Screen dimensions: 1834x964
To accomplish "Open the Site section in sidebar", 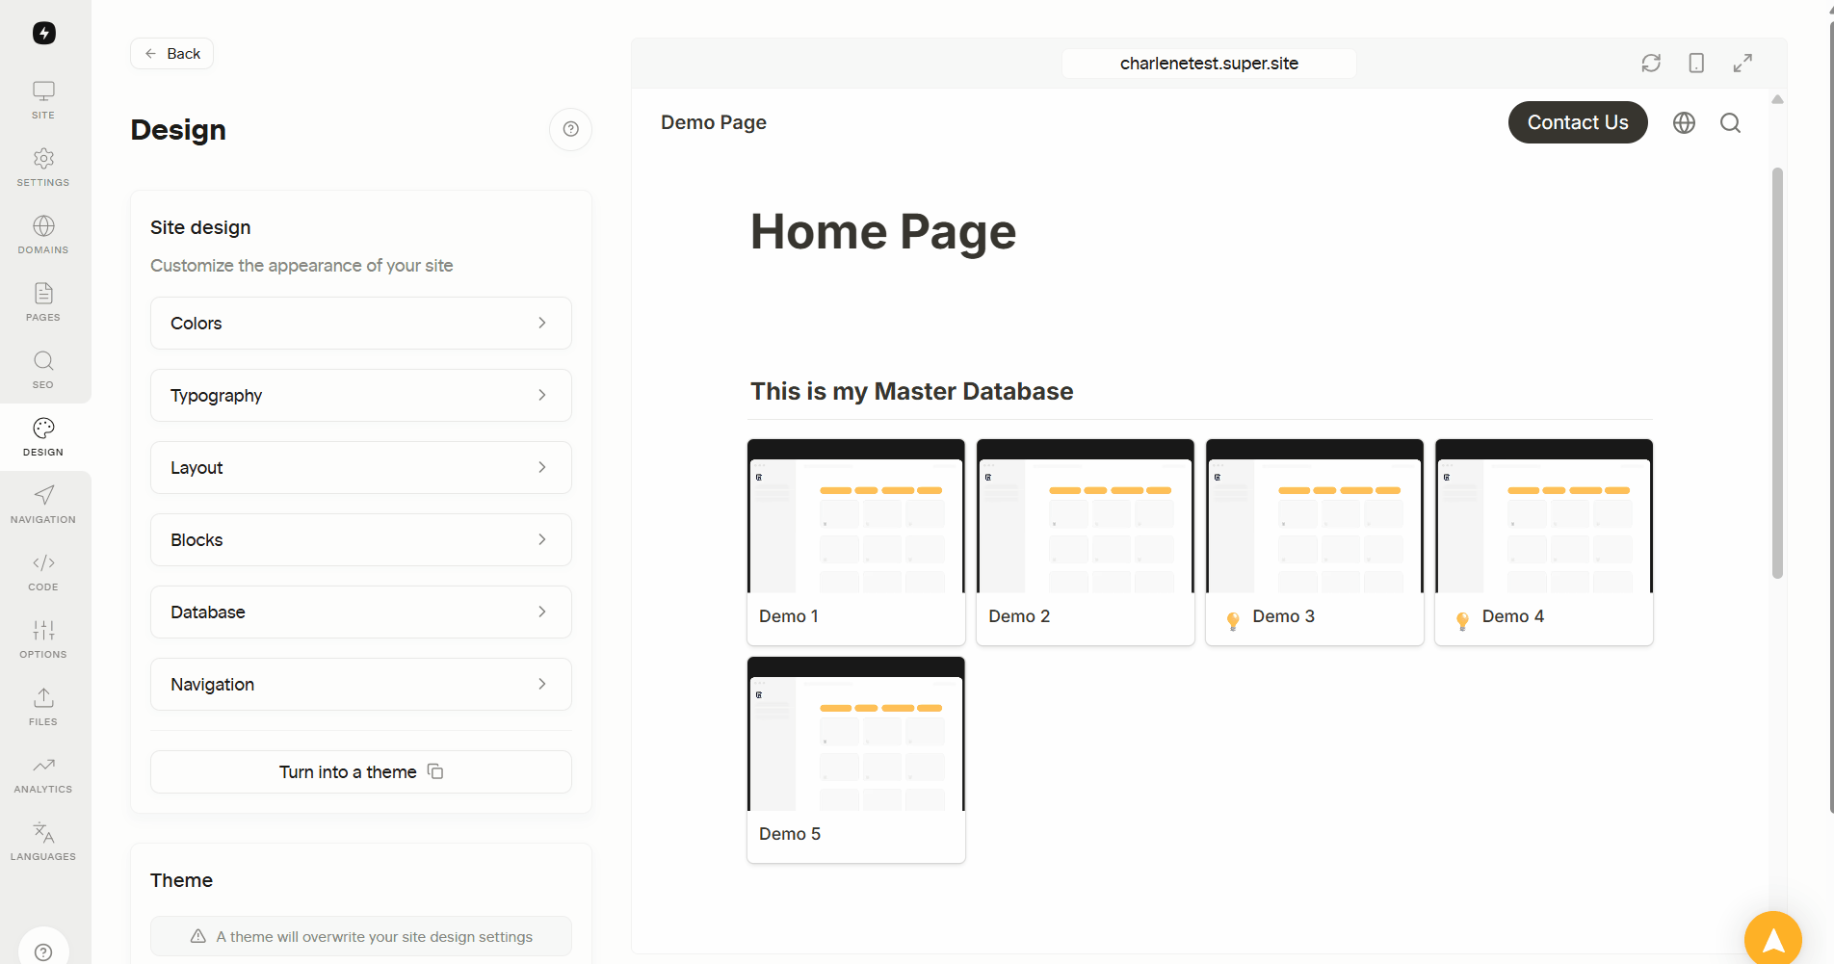I will (x=43, y=100).
